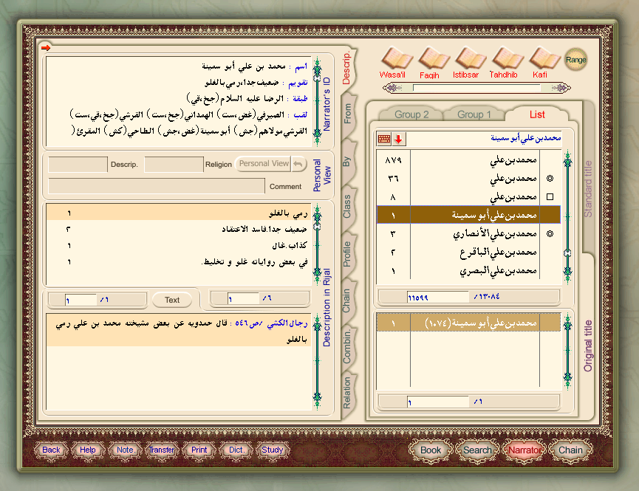Switch to the Group 2 tab
Viewport: 639px width, 491px height.
coord(411,114)
